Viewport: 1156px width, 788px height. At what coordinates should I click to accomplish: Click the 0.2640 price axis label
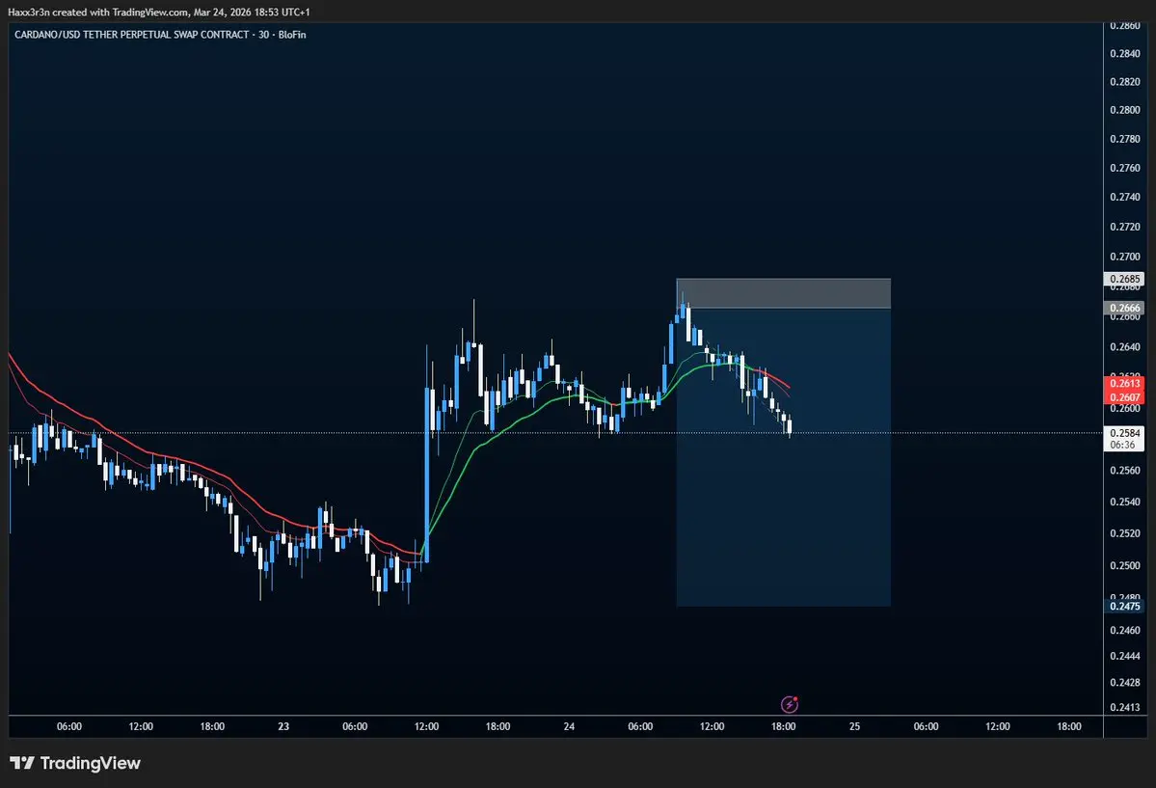1124,347
